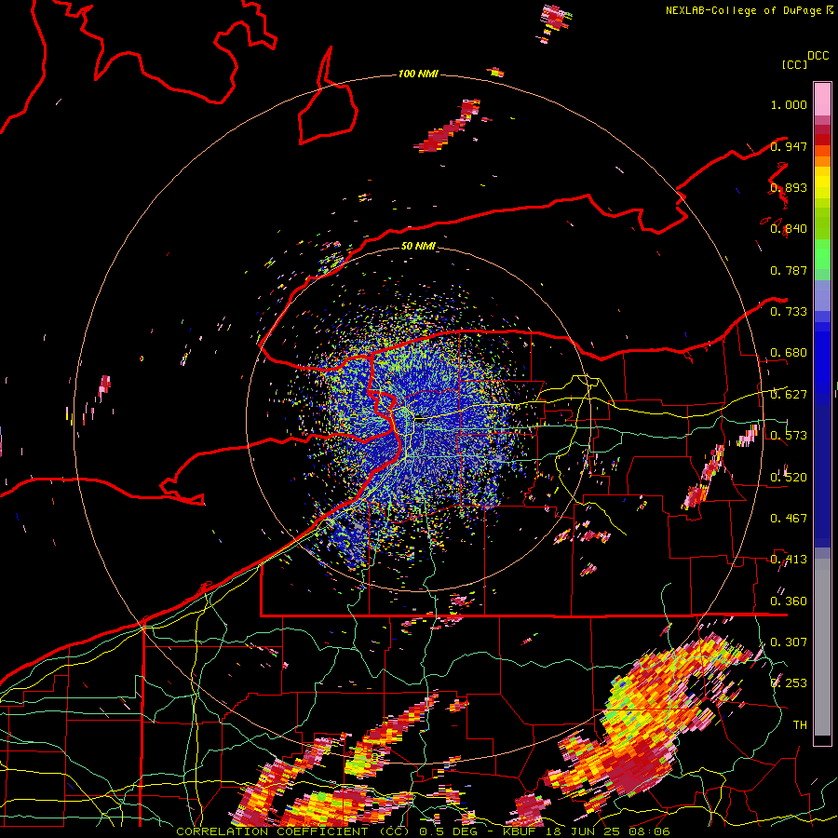The height and width of the screenshot is (838, 838).
Task: Select the 0.680 scale value
Action: point(789,353)
